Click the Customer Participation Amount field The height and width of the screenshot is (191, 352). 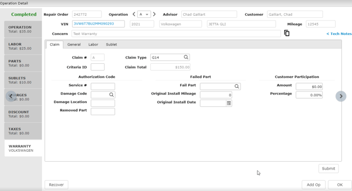click(309, 86)
